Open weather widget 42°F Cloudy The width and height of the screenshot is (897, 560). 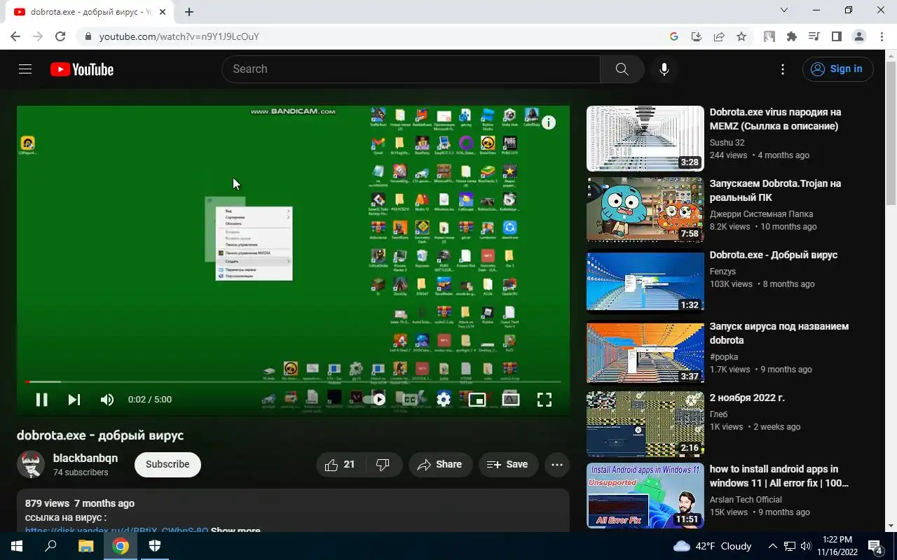click(713, 546)
